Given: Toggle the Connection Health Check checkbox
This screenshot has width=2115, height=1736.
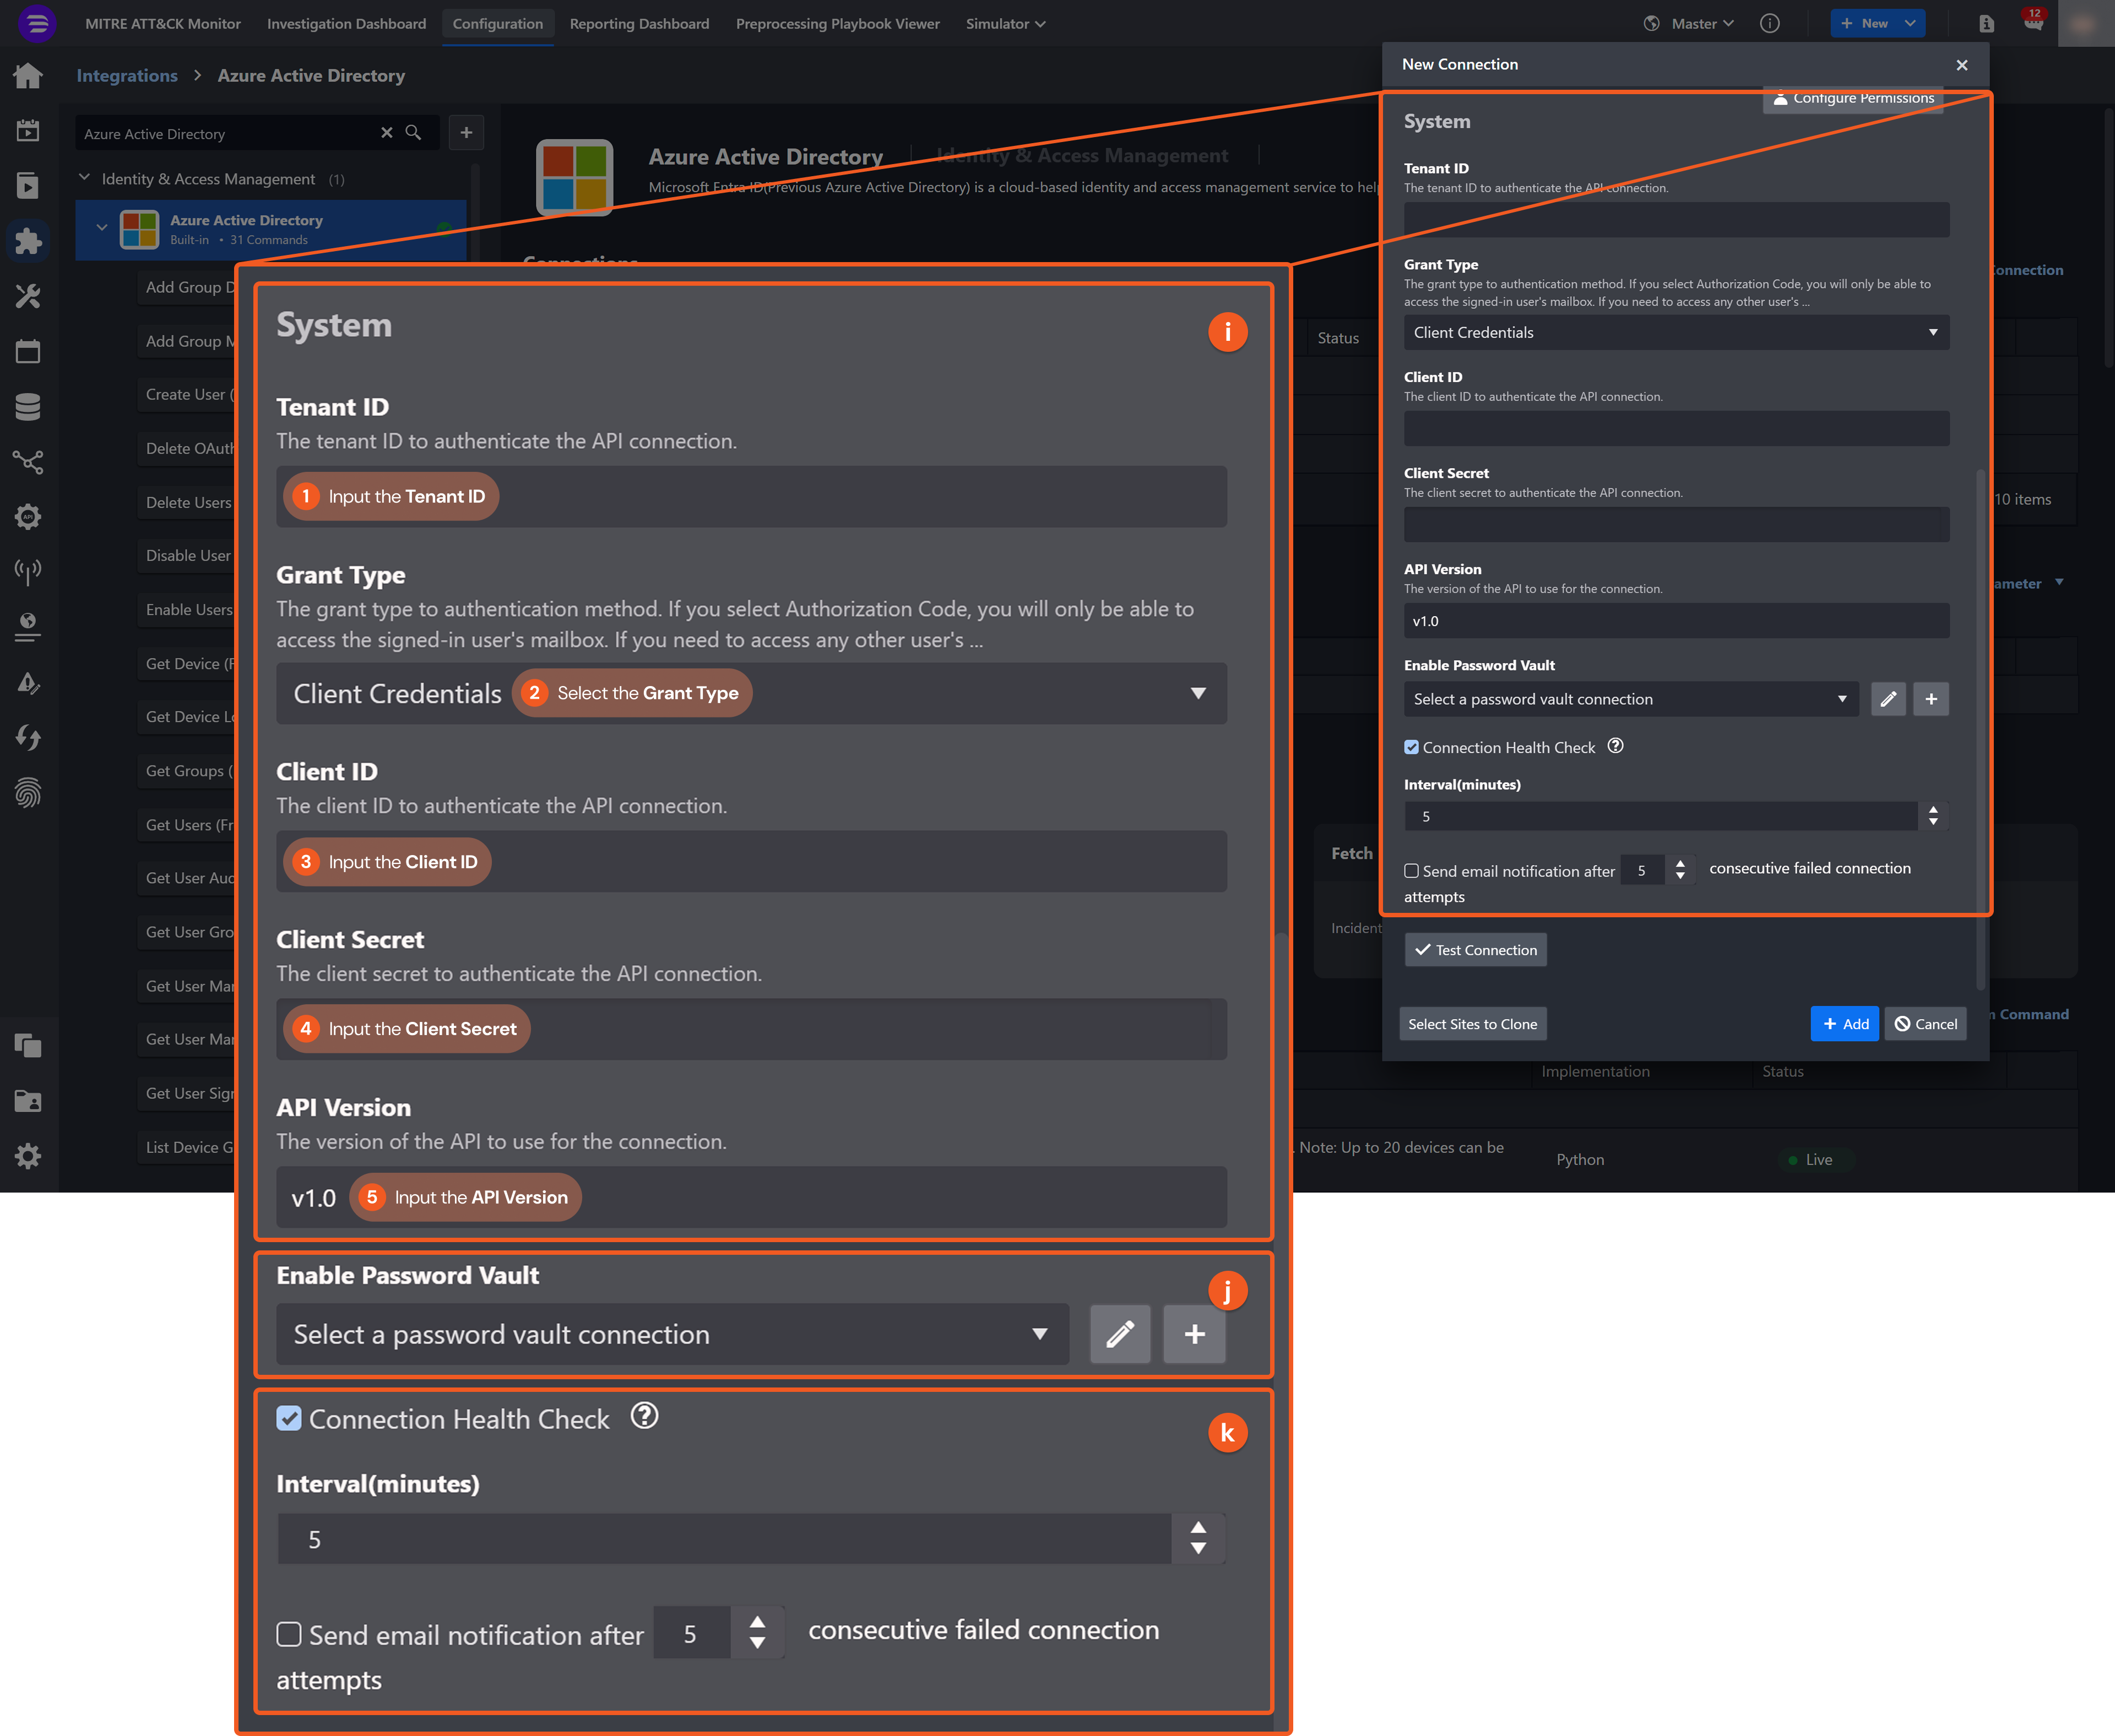Looking at the screenshot, I should click(1412, 747).
